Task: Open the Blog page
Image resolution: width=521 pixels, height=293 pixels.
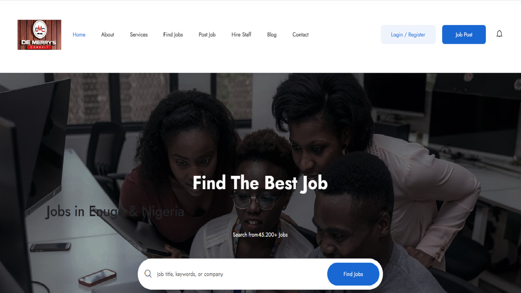Action: click(x=272, y=35)
